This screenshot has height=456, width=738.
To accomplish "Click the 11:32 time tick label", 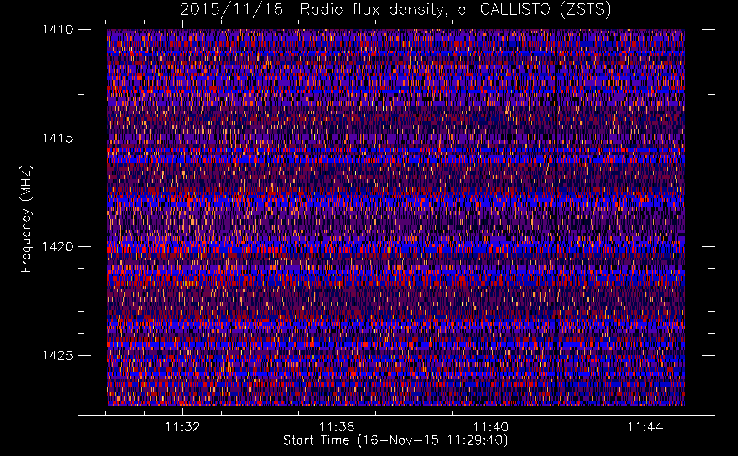I will [x=182, y=427].
